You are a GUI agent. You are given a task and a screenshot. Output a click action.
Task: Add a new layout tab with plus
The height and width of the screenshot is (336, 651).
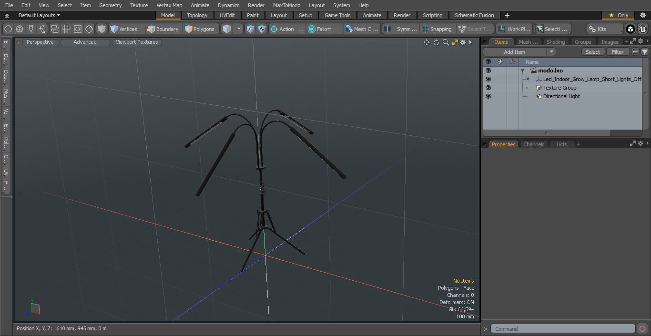point(507,15)
